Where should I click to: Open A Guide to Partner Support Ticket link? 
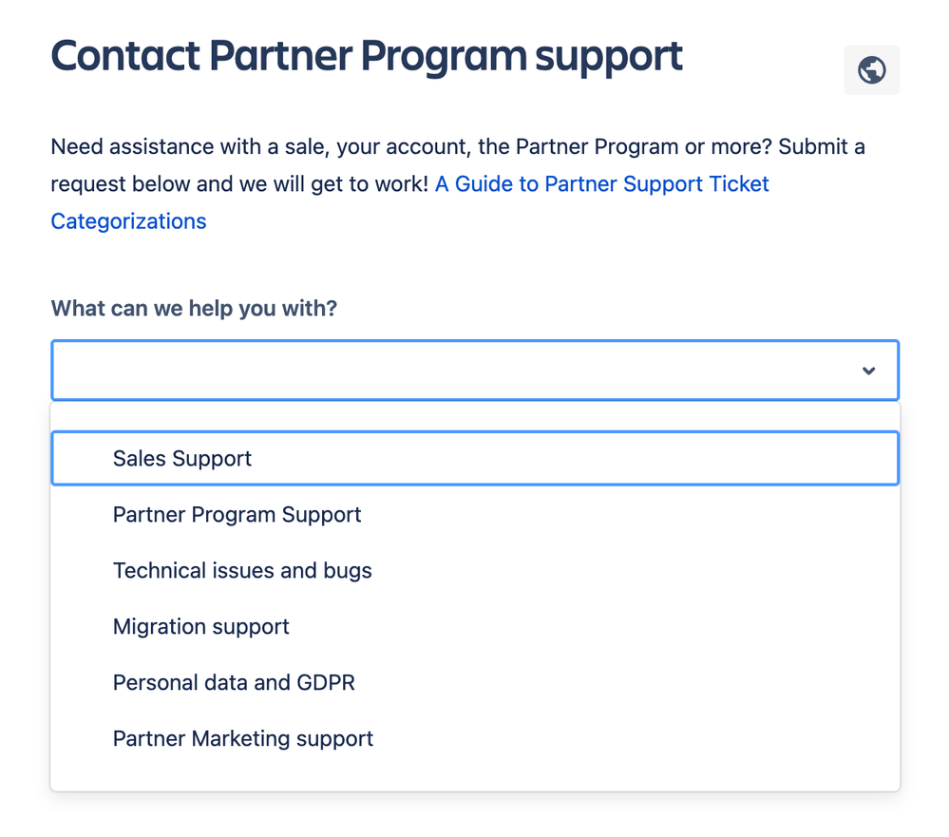(601, 184)
